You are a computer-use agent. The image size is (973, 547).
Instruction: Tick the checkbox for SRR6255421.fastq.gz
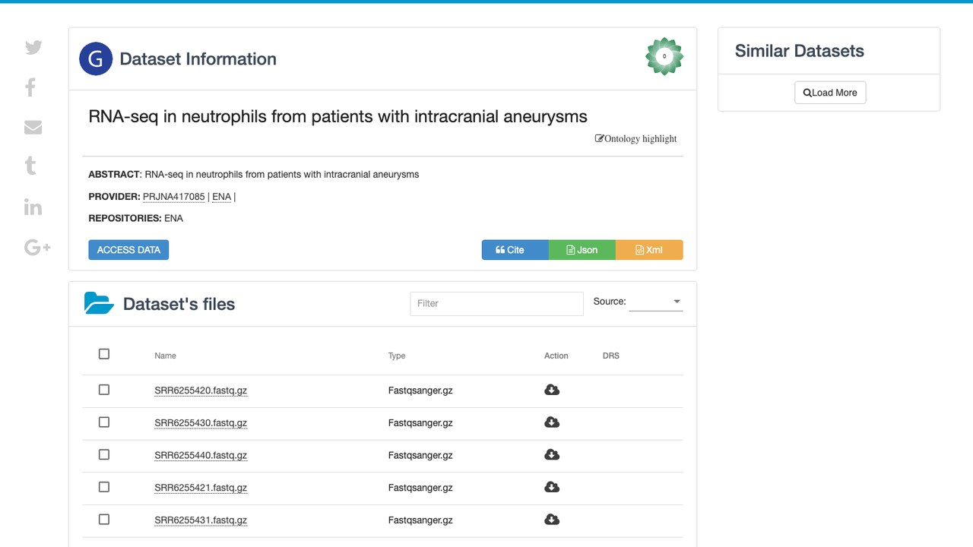tap(104, 487)
